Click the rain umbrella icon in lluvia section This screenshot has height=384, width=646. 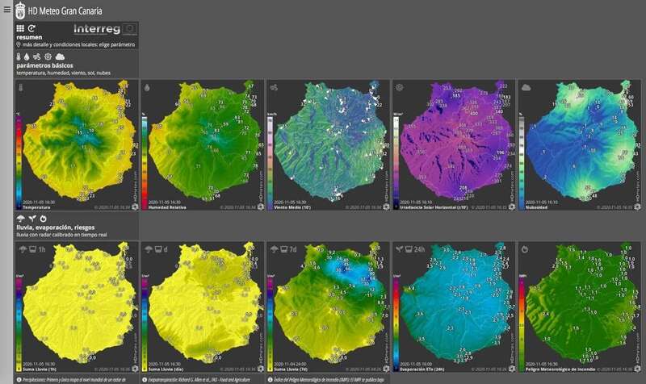point(19,219)
